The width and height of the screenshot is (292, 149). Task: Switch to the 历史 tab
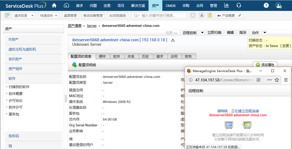[x=145, y=56]
